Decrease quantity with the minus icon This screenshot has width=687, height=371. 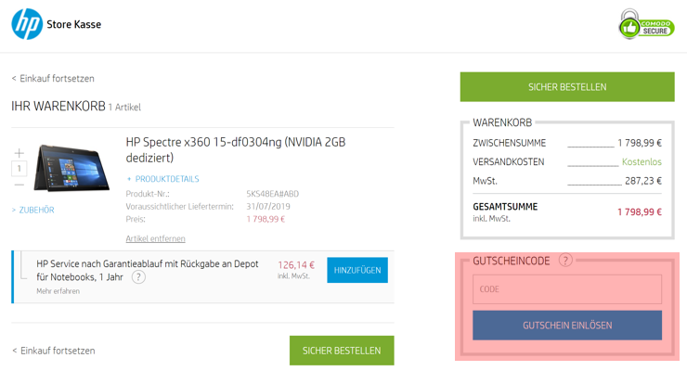[19, 185]
